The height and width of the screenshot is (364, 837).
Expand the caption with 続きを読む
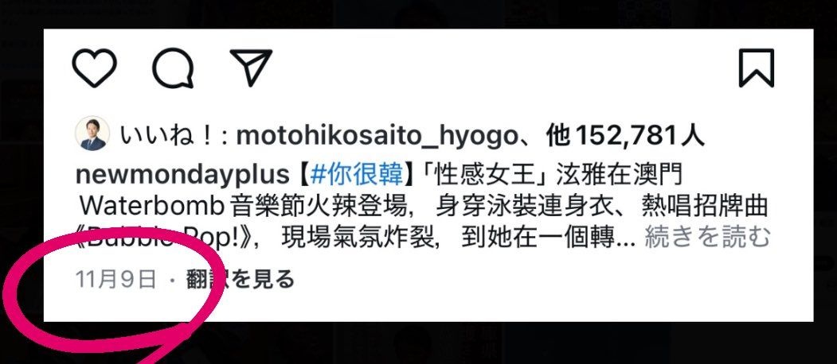(x=708, y=237)
